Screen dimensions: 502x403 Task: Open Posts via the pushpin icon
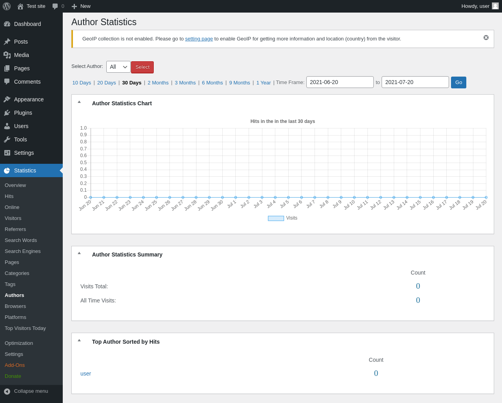7,42
